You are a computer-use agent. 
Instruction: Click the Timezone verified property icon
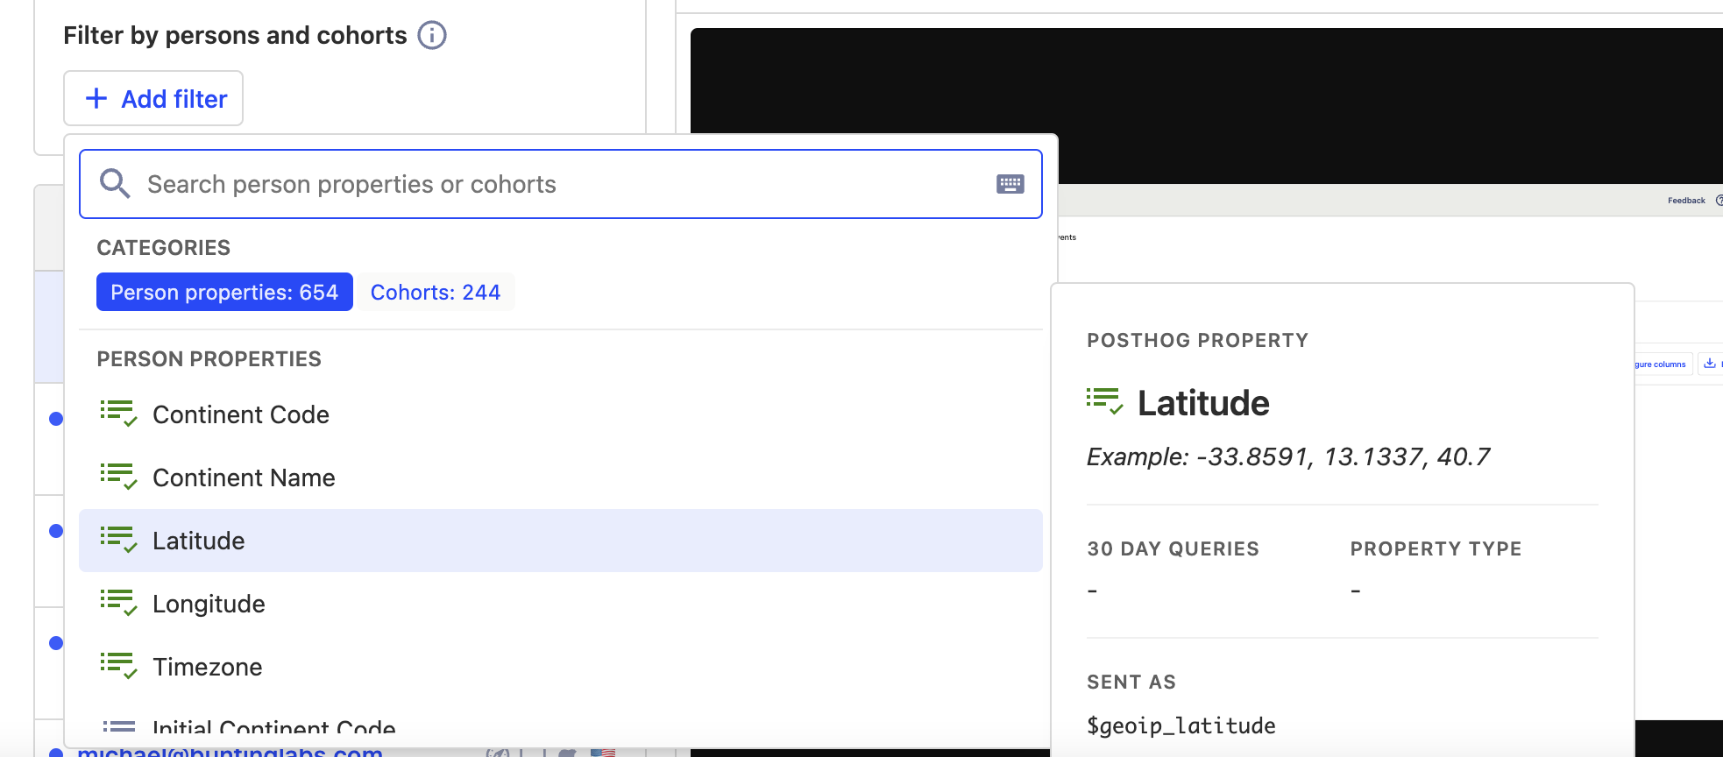pos(118,667)
